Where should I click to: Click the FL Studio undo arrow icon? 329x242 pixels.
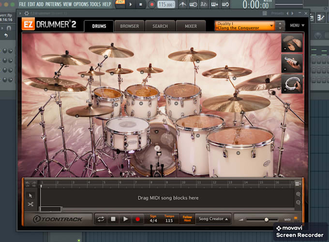tap(6, 35)
